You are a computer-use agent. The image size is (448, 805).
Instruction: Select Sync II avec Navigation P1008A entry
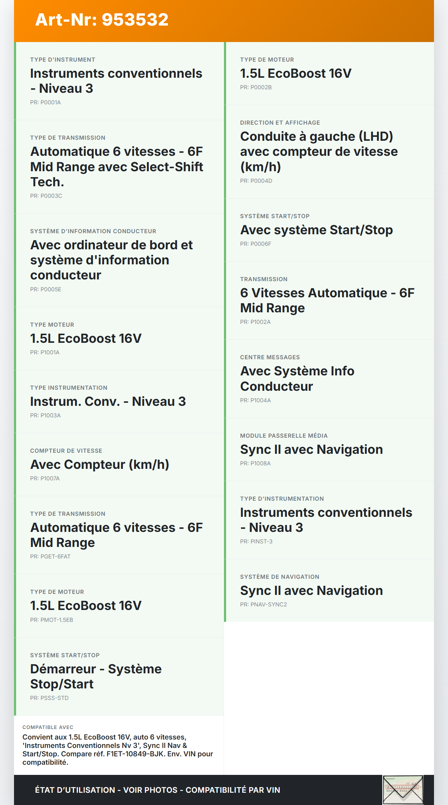[x=311, y=450]
